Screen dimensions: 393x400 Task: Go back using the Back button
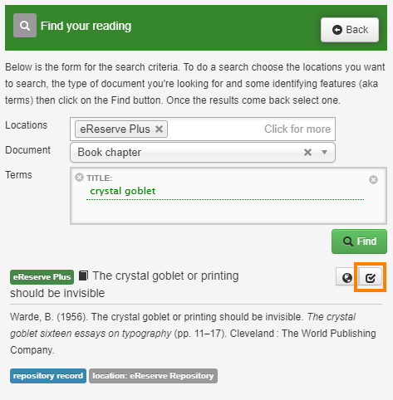350,30
